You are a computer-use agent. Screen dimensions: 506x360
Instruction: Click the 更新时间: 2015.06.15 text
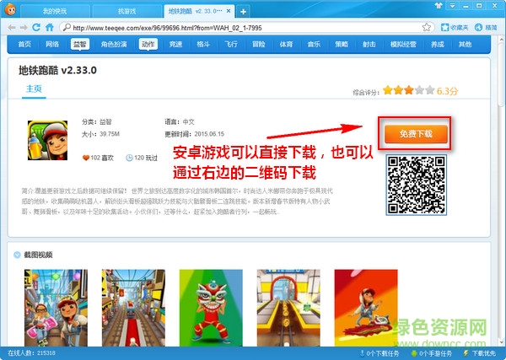pos(194,134)
